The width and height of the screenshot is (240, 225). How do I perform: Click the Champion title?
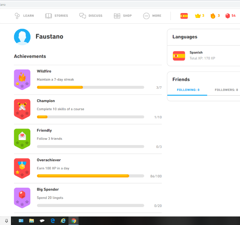46,101
